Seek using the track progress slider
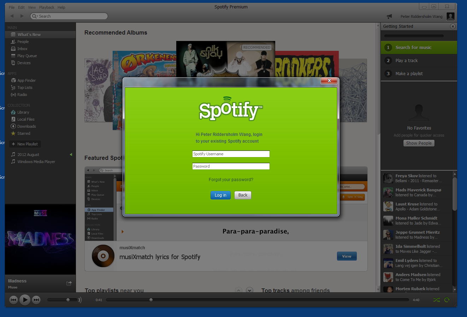467x317 pixels. [x=257, y=300]
